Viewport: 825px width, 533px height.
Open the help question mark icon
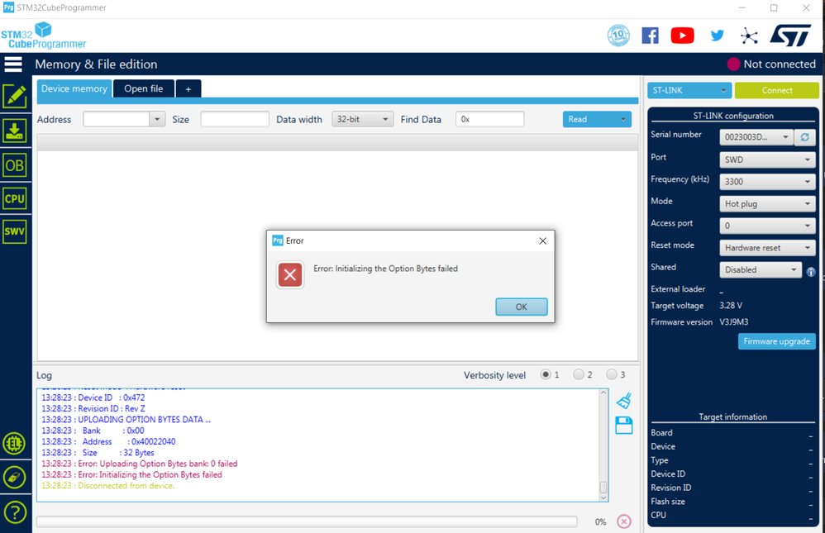click(15, 512)
